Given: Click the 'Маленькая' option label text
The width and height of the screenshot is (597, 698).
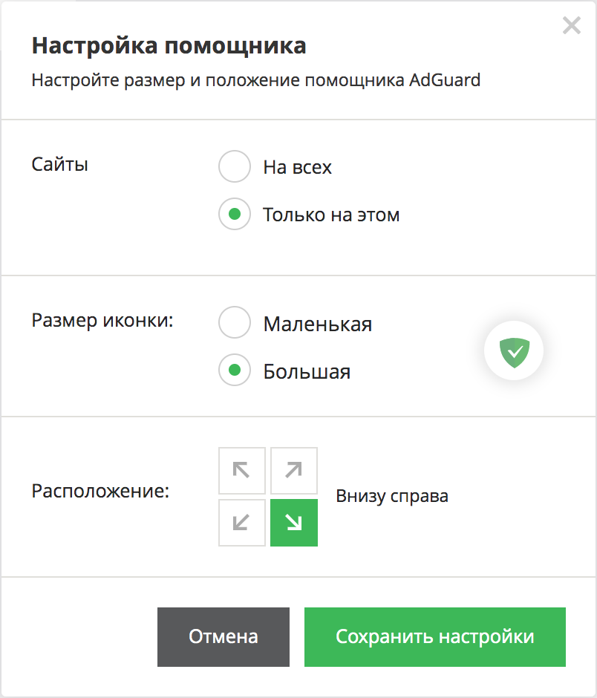Looking at the screenshot, I should [317, 324].
